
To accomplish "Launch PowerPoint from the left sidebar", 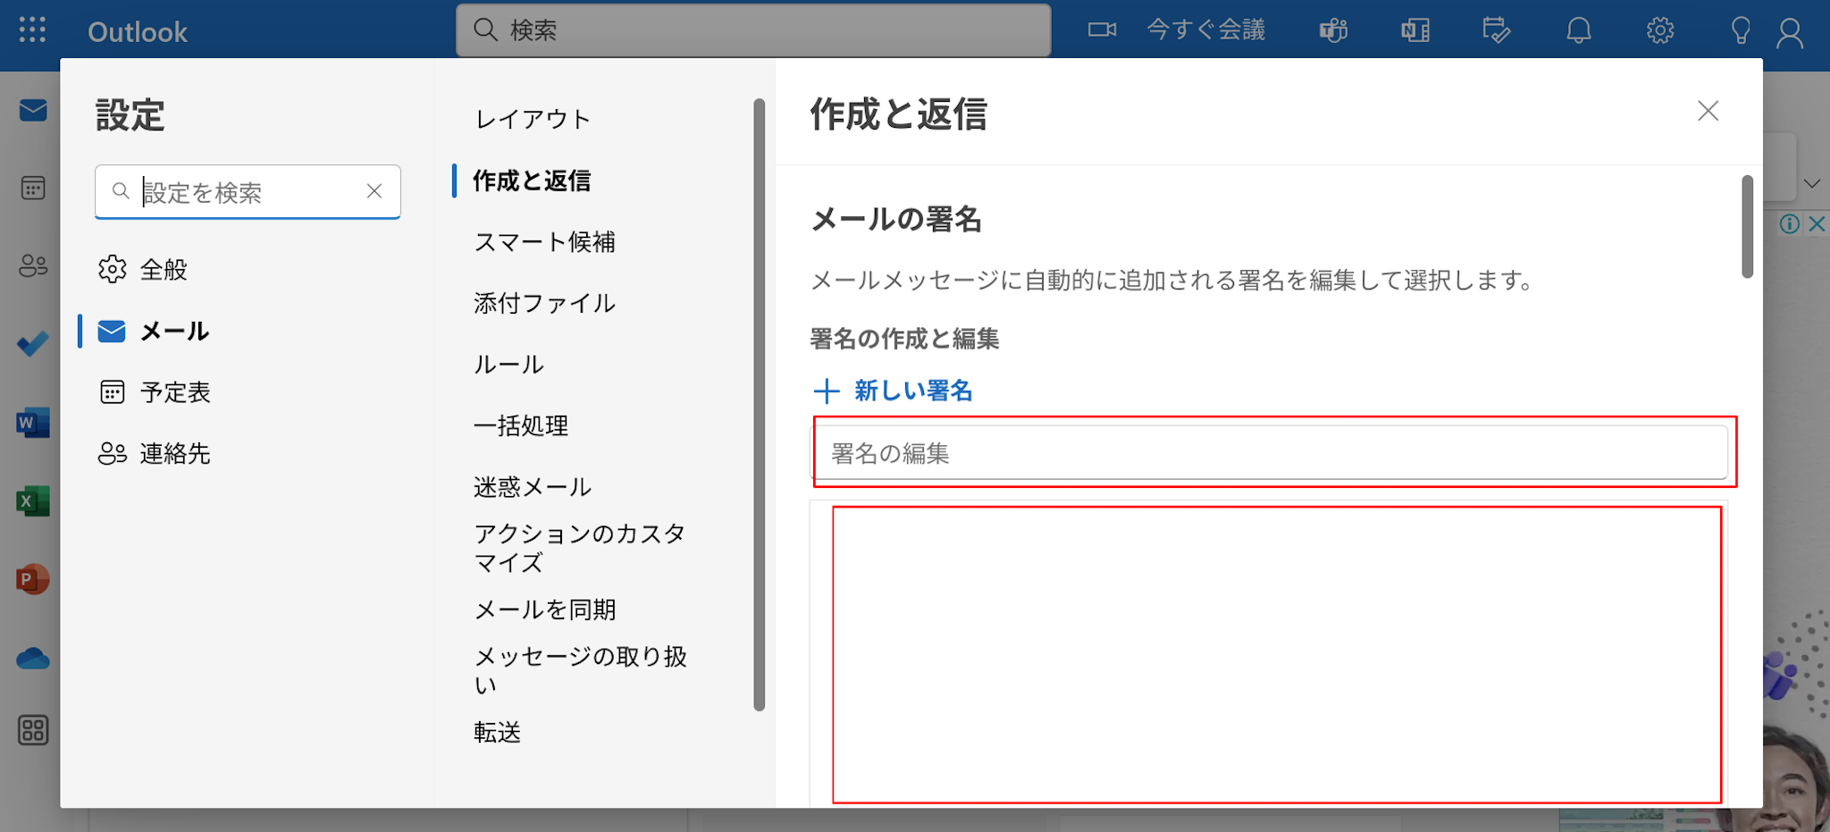I will pyautogui.click(x=33, y=580).
